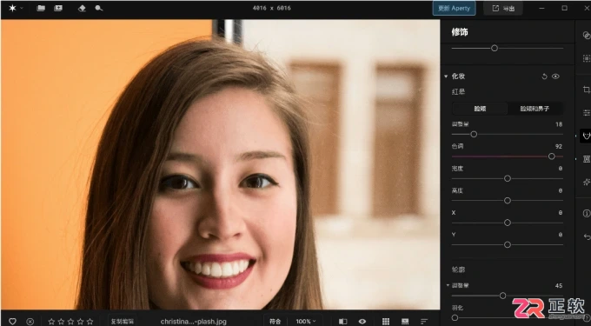Viewport: 591px width, 326px height.
Task: Click the 羽化 feather slider
Action: click(508, 317)
